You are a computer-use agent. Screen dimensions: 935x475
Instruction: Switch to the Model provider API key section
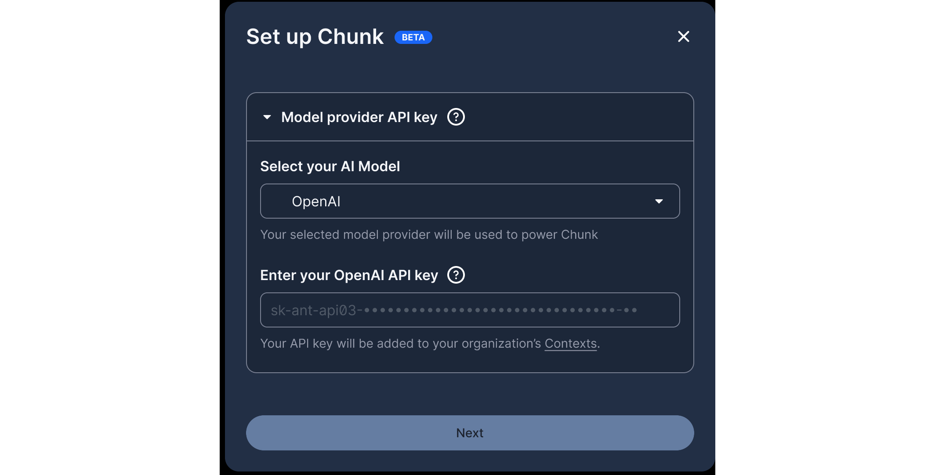click(359, 117)
